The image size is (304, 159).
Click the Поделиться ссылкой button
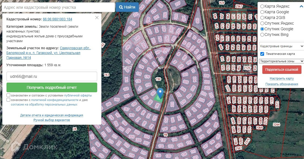point(282,70)
